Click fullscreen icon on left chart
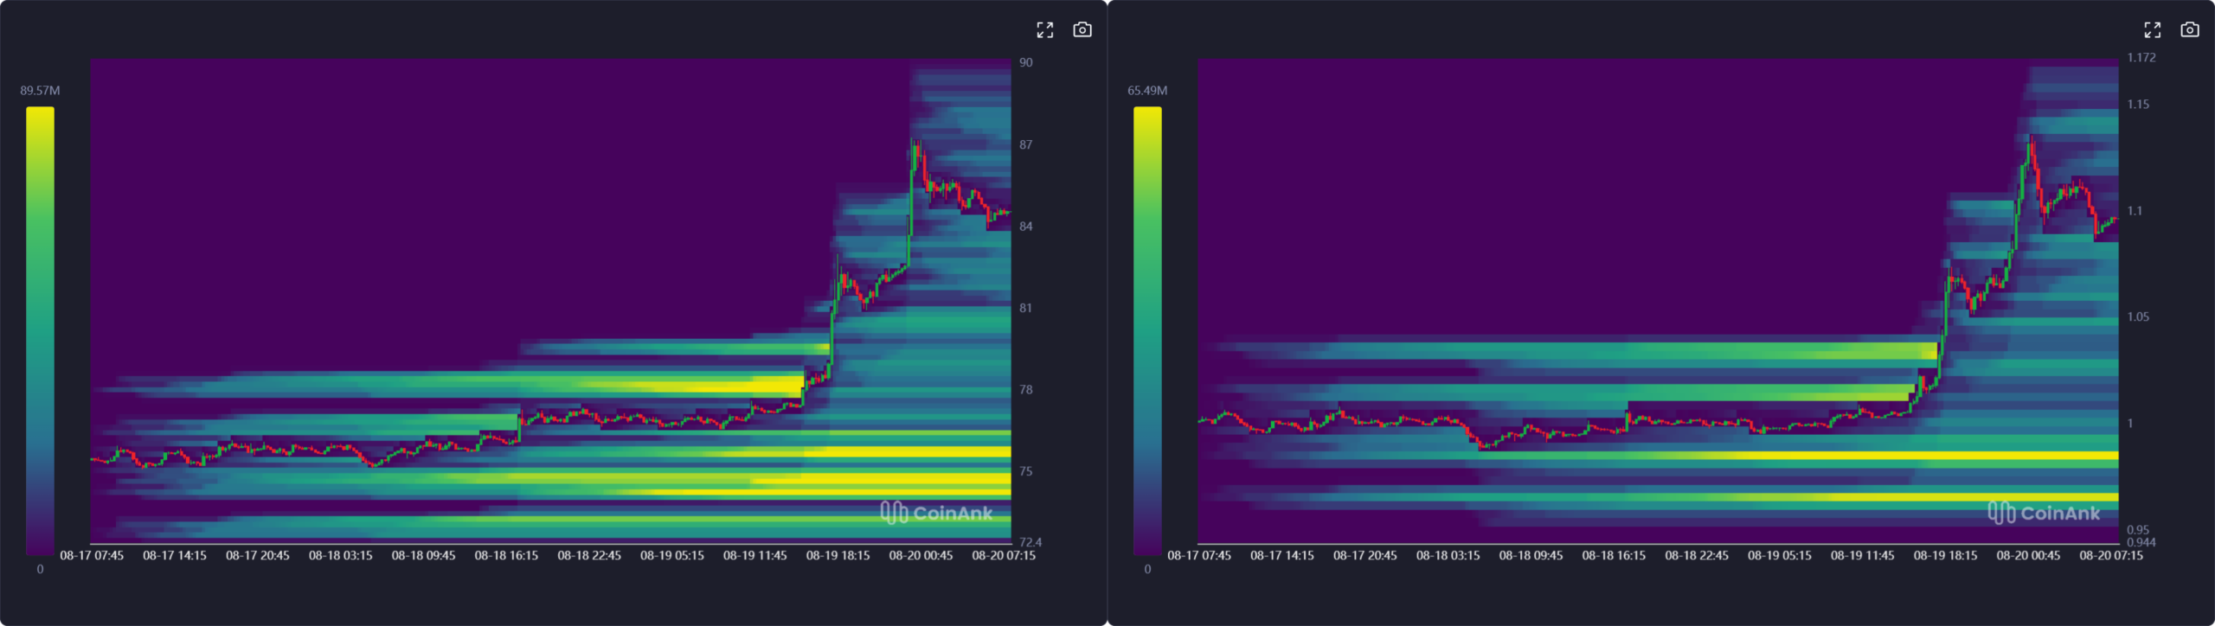 pyautogui.click(x=1045, y=30)
